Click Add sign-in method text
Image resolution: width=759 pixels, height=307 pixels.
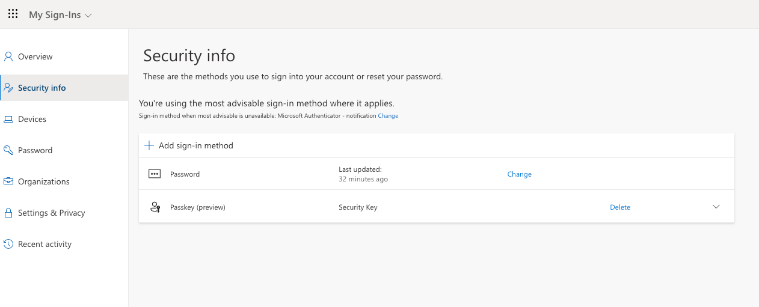click(x=195, y=145)
